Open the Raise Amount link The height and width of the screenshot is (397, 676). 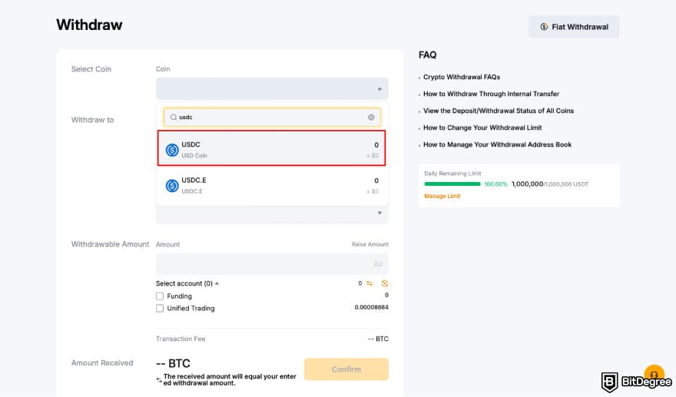pos(370,244)
